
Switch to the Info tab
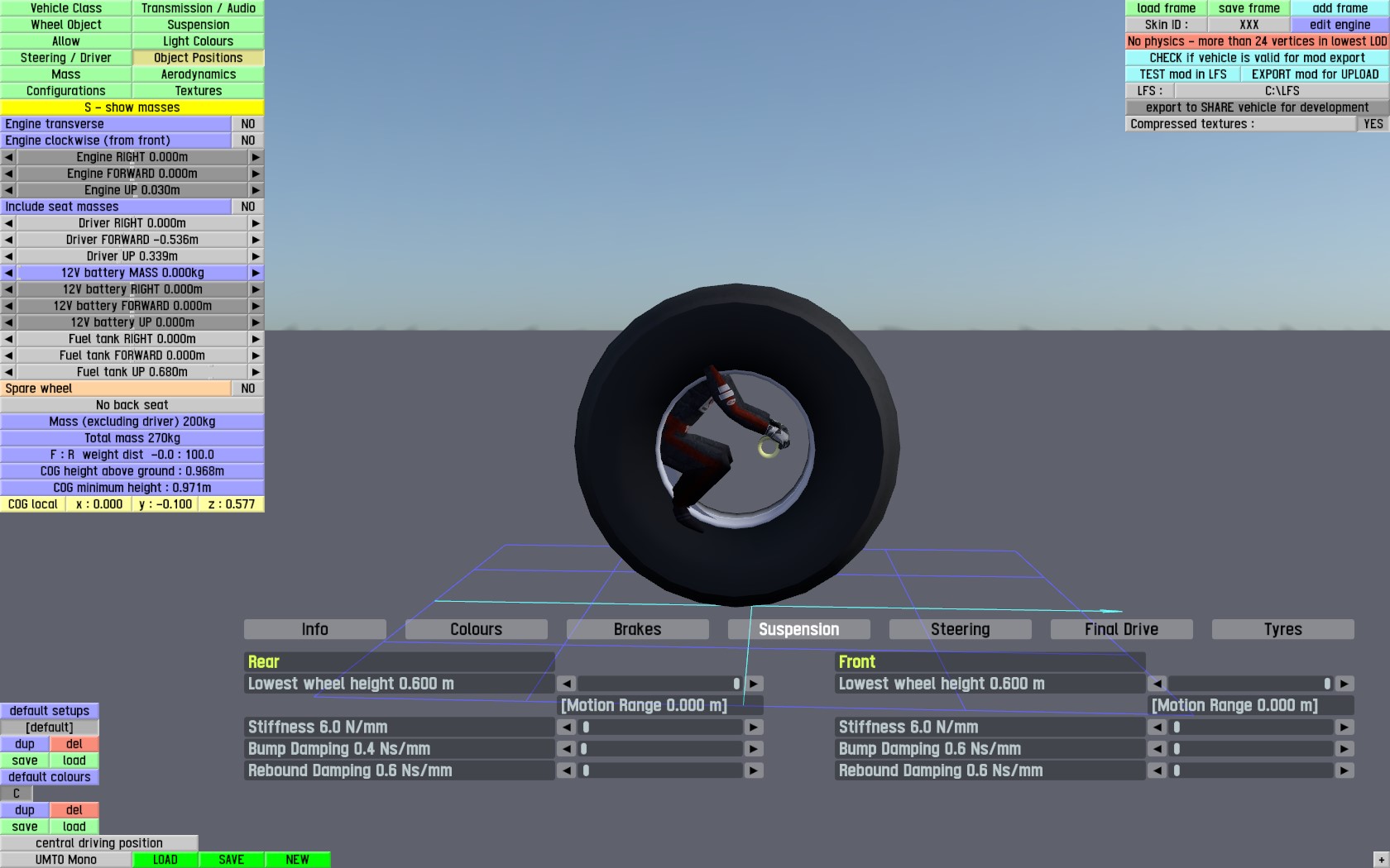(315, 629)
